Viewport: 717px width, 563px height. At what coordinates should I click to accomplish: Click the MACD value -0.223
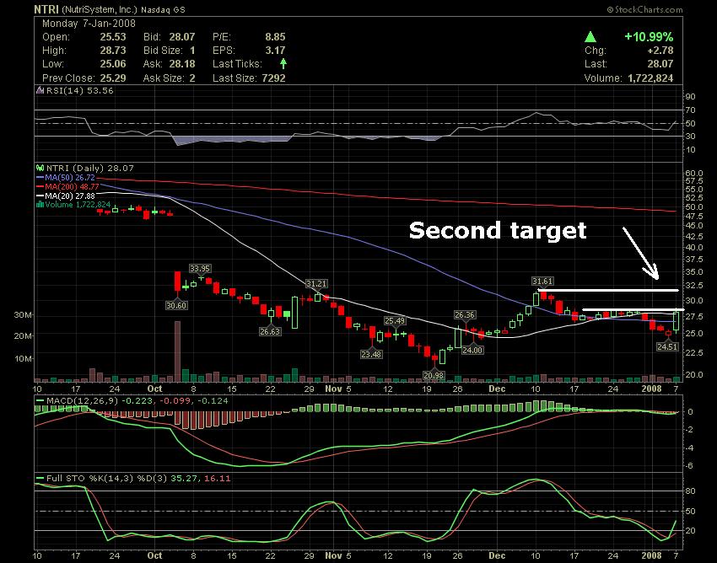click(137, 401)
